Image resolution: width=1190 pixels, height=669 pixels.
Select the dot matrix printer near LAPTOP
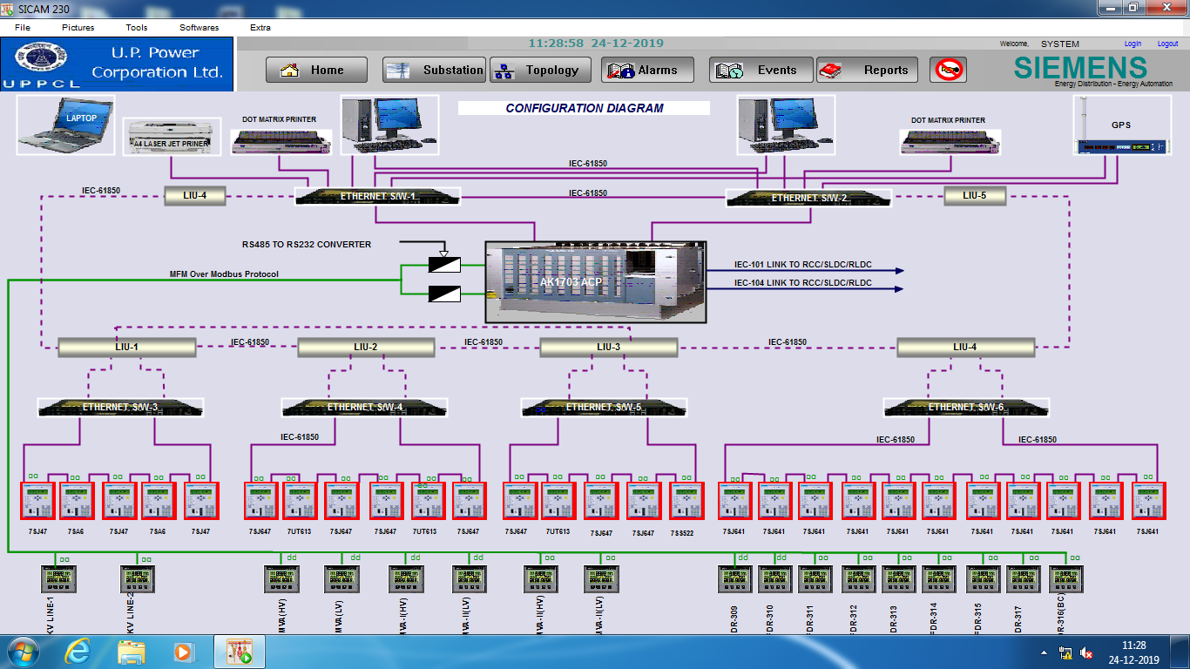[281, 141]
